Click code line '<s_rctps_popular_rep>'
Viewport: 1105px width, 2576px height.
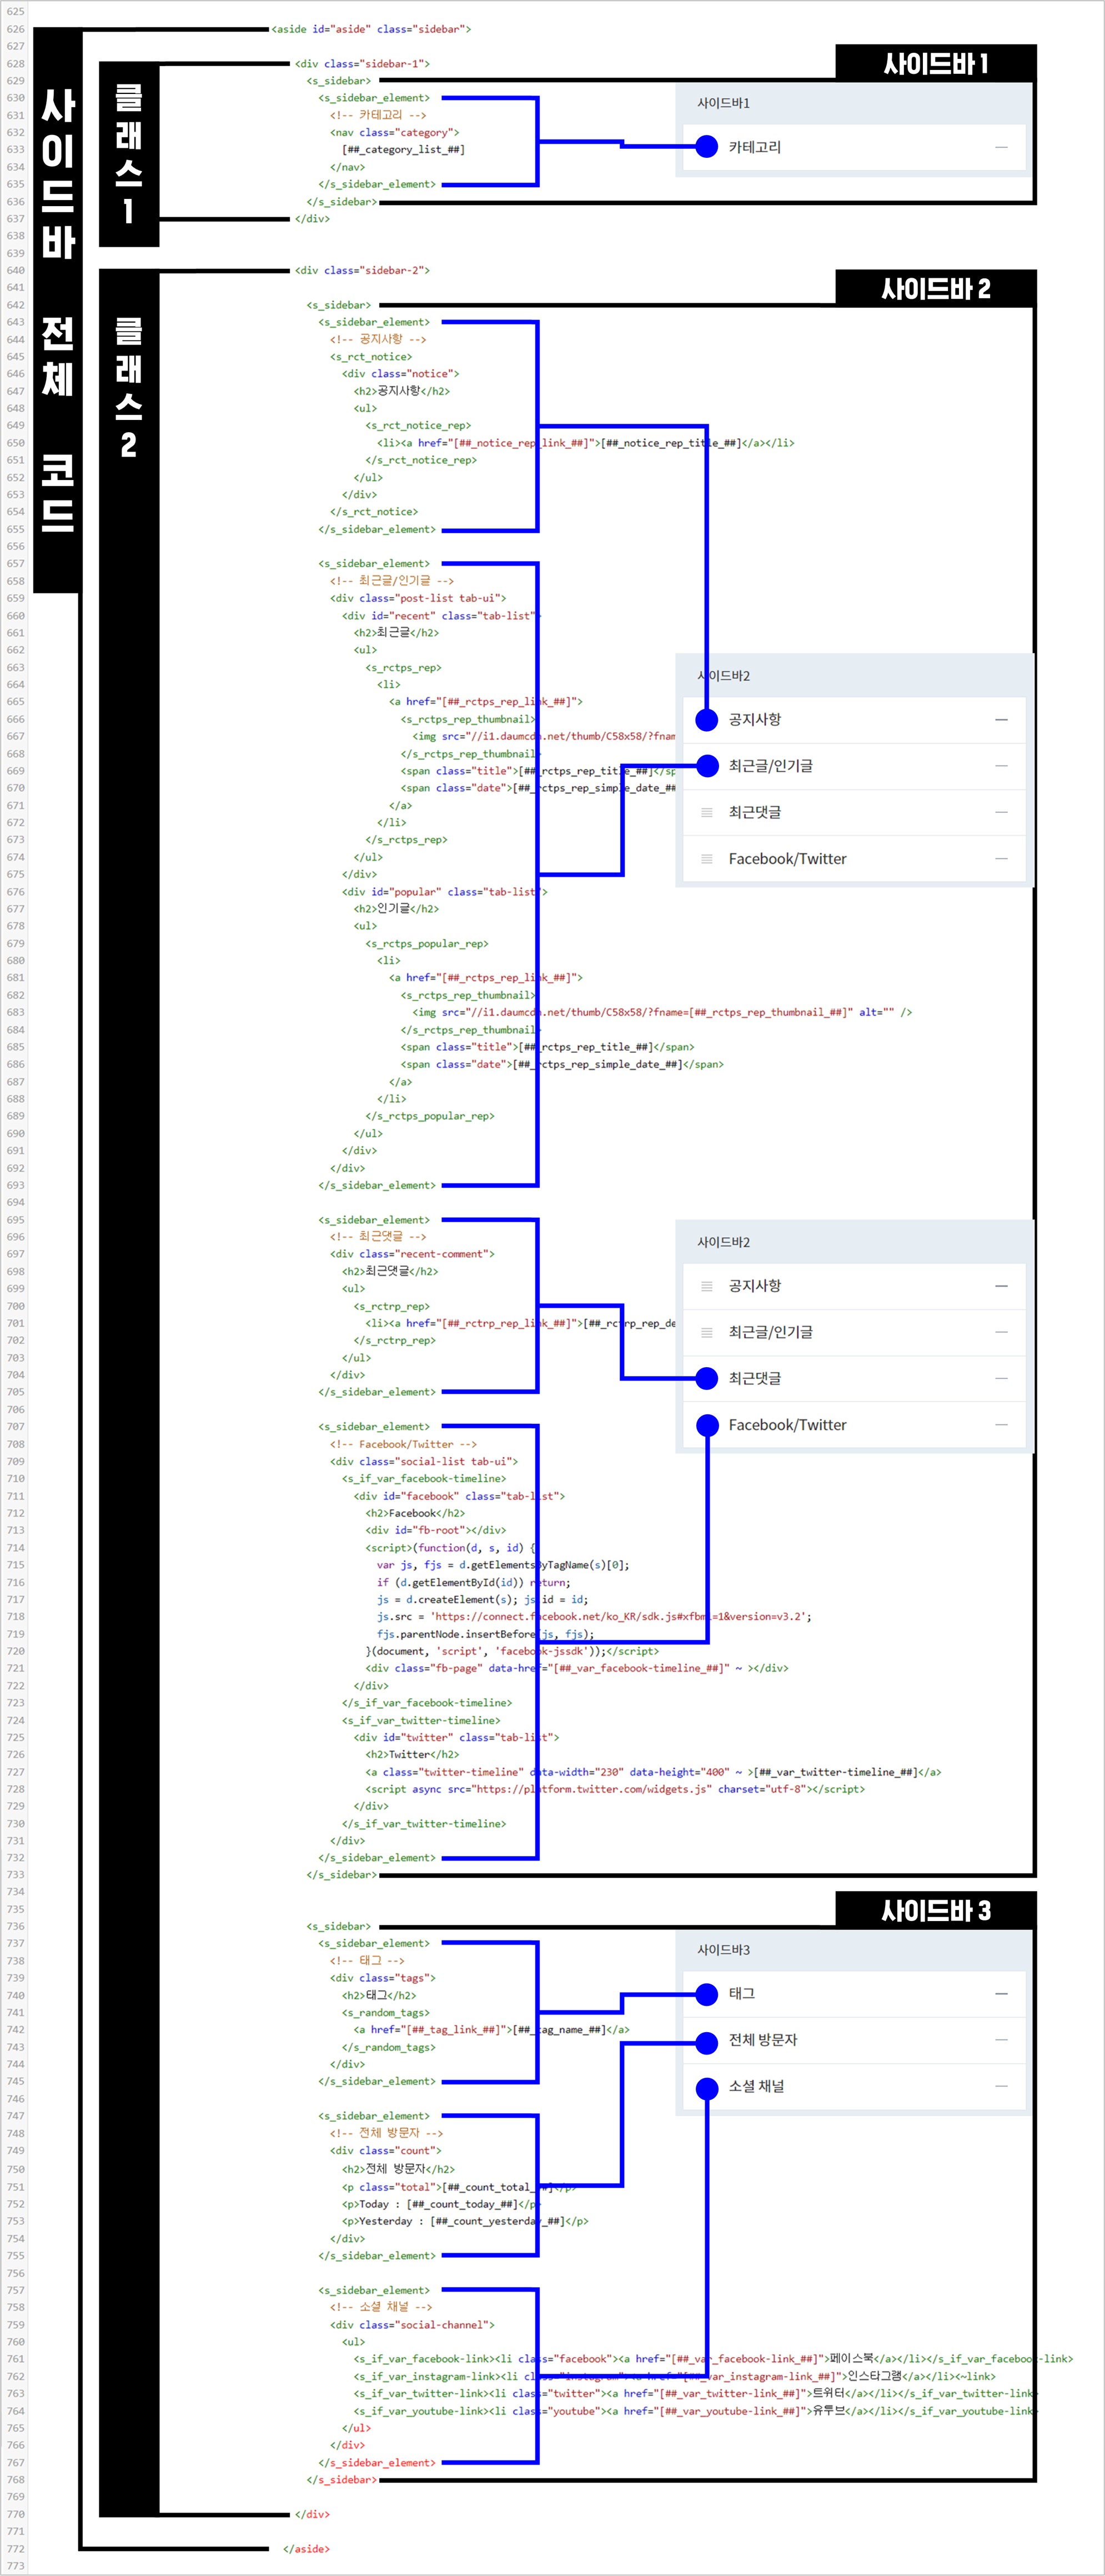point(426,943)
